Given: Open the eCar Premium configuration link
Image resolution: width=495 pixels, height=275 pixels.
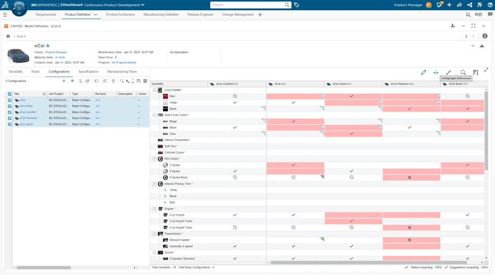Looking at the screenshot, I should 28,118.
